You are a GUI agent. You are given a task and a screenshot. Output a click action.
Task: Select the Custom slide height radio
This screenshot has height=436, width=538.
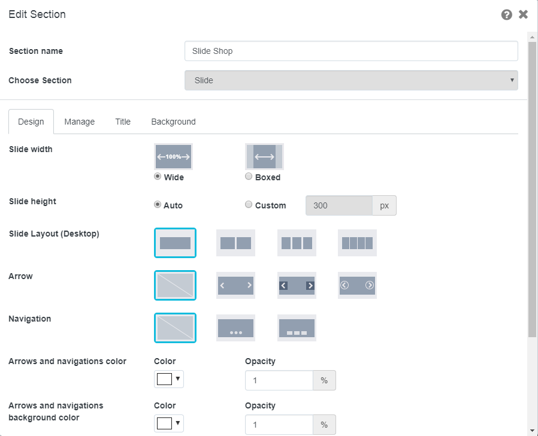tap(249, 205)
